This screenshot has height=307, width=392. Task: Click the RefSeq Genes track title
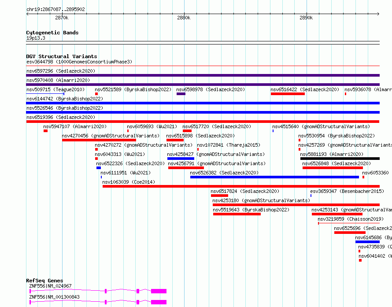click(45, 281)
